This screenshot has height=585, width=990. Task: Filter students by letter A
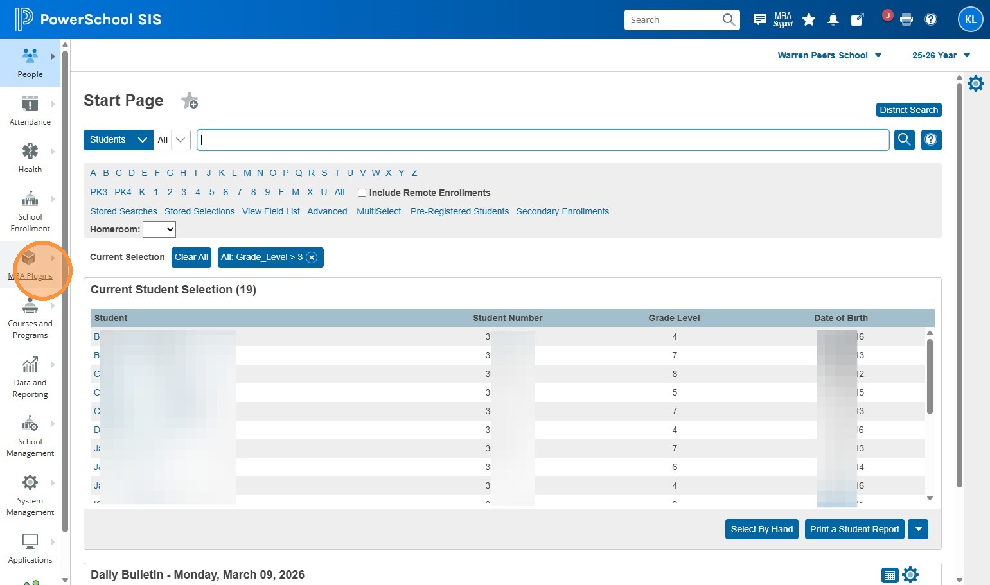pos(93,173)
